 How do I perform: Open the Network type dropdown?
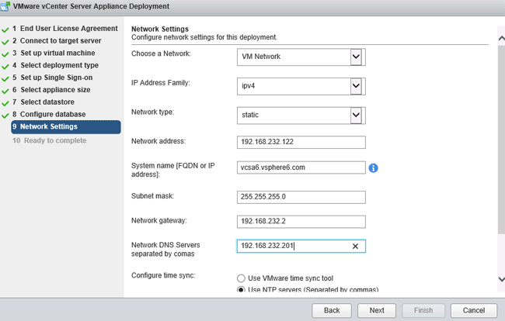pyautogui.click(x=356, y=115)
